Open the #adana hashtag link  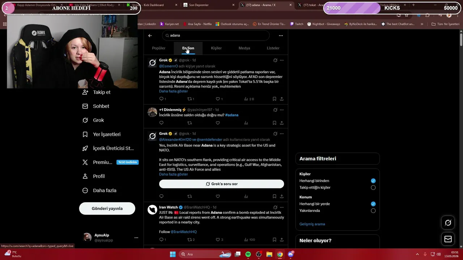click(231, 115)
